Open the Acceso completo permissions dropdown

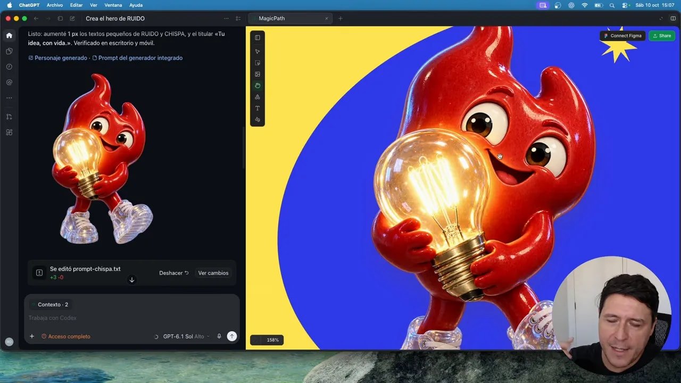tap(66, 336)
